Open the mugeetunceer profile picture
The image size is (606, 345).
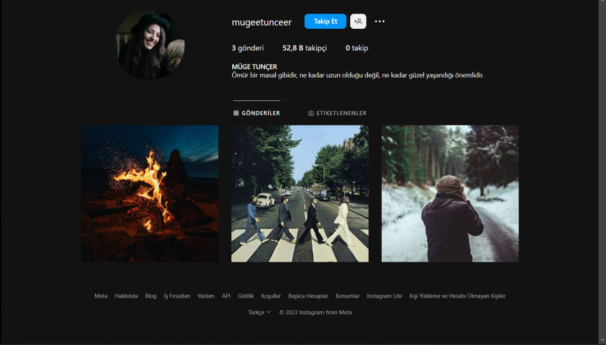[x=150, y=45]
